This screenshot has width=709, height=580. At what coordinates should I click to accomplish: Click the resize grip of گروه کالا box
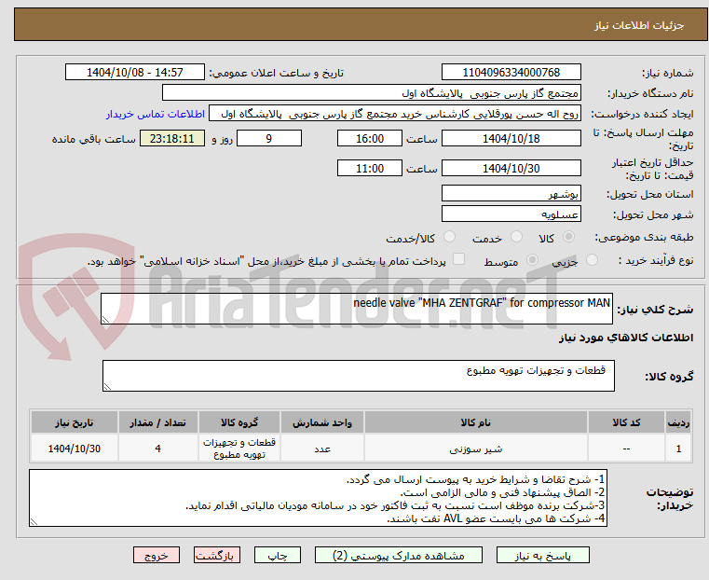tap(107, 387)
